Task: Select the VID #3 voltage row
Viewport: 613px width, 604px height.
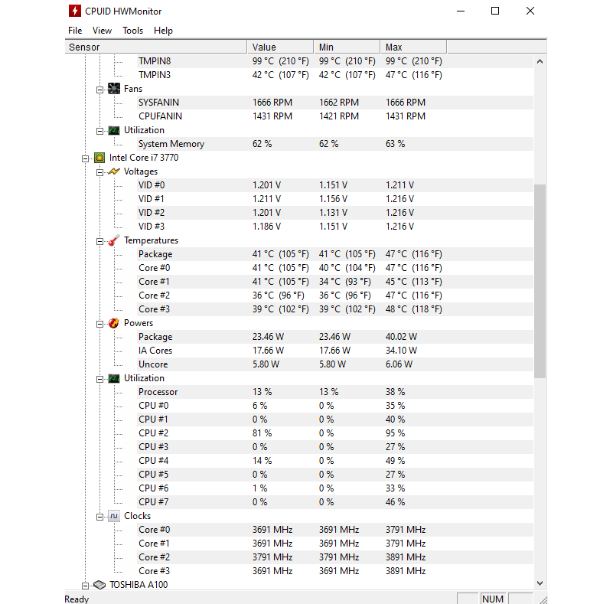Action: click(x=335, y=227)
